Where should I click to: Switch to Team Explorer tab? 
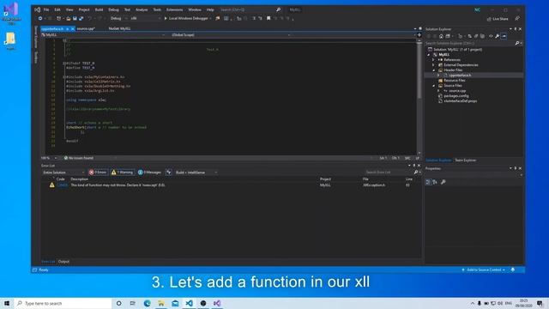pyautogui.click(x=465, y=161)
